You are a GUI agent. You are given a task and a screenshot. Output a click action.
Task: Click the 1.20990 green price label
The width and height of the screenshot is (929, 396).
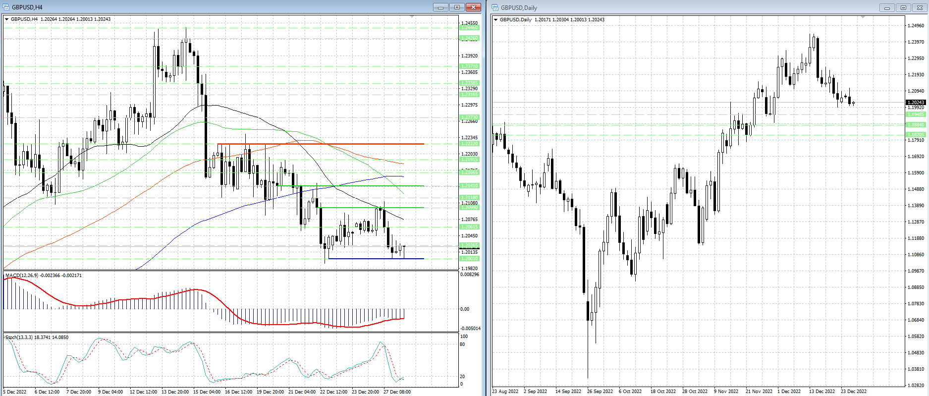coord(470,208)
